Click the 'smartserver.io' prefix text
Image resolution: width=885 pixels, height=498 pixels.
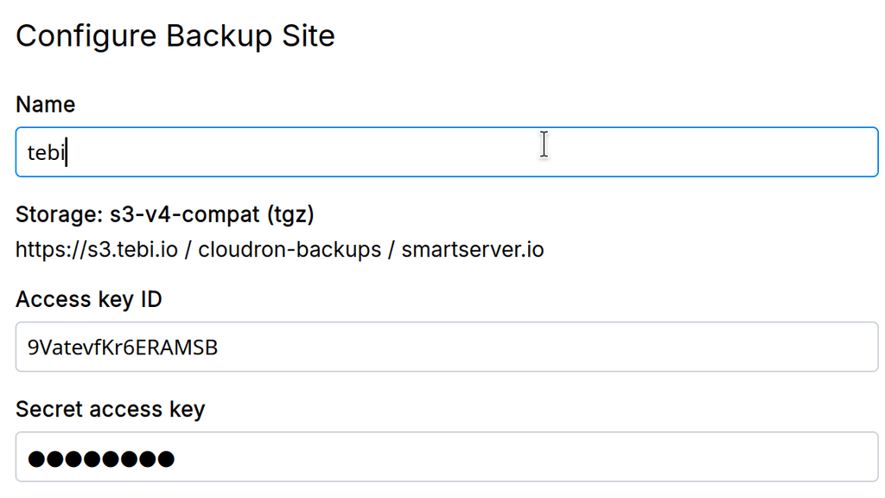[472, 250]
